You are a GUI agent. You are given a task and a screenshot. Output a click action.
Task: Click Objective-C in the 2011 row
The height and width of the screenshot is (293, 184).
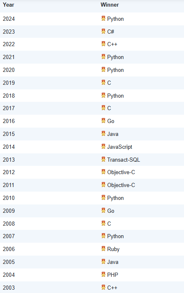pyautogui.click(x=121, y=185)
